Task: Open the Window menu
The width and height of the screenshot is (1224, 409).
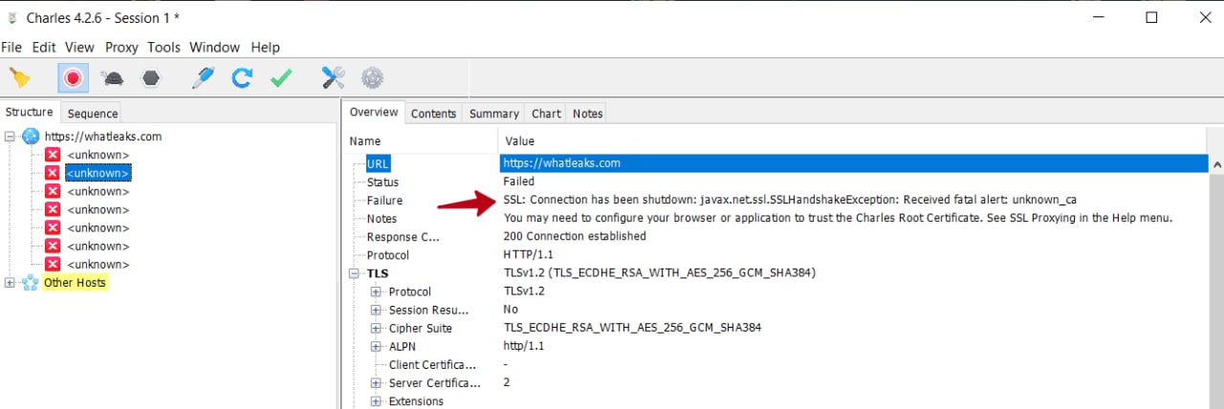Action: click(214, 47)
